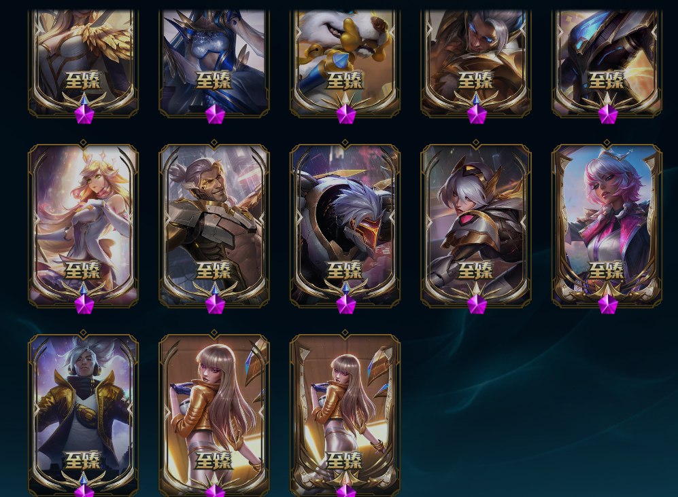Open the blue-dressed woman prestige skin card
The height and width of the screenshot is (497, 678).
pos(214,62)
